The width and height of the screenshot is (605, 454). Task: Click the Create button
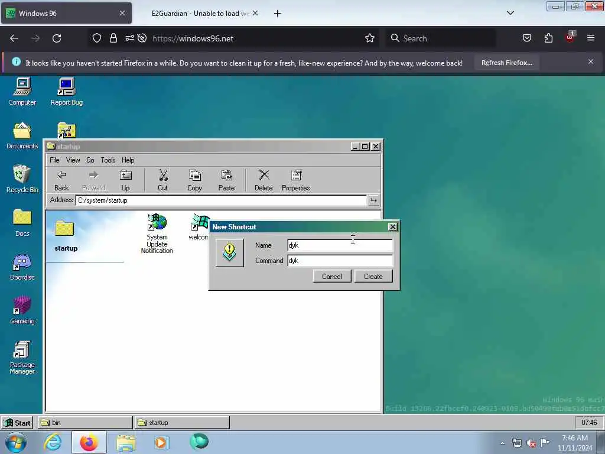[x=373, y=277]
